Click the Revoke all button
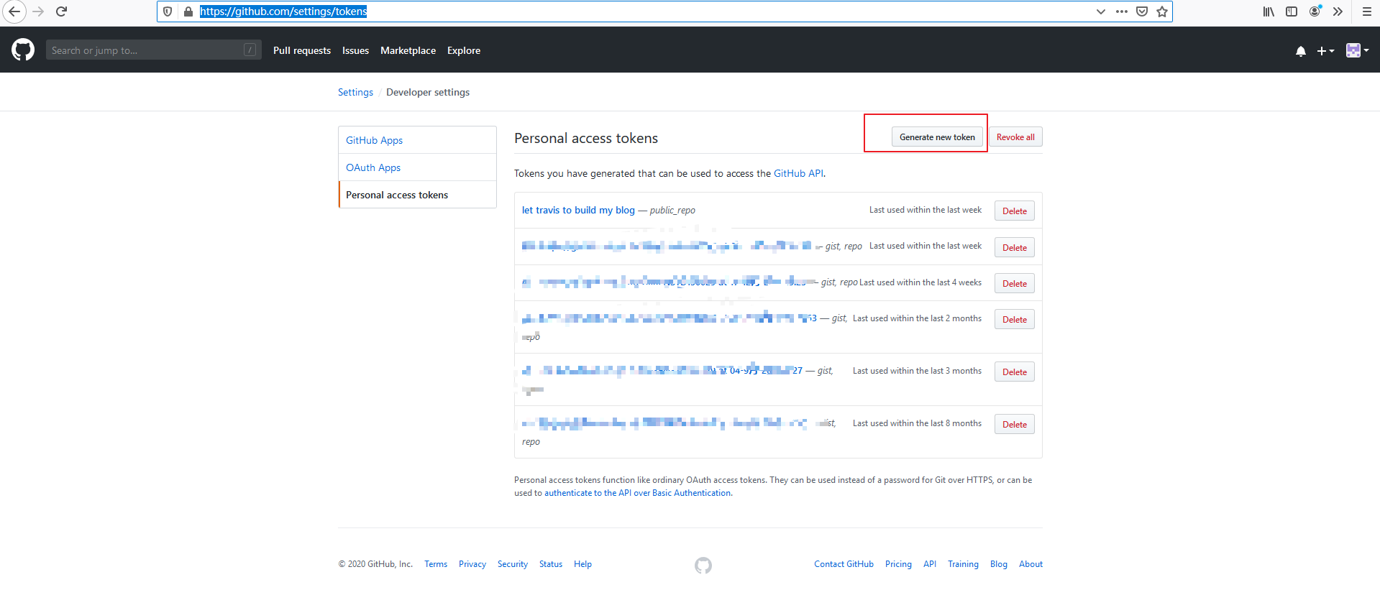Viewport: 1380px width, 590px height. 1015,137
